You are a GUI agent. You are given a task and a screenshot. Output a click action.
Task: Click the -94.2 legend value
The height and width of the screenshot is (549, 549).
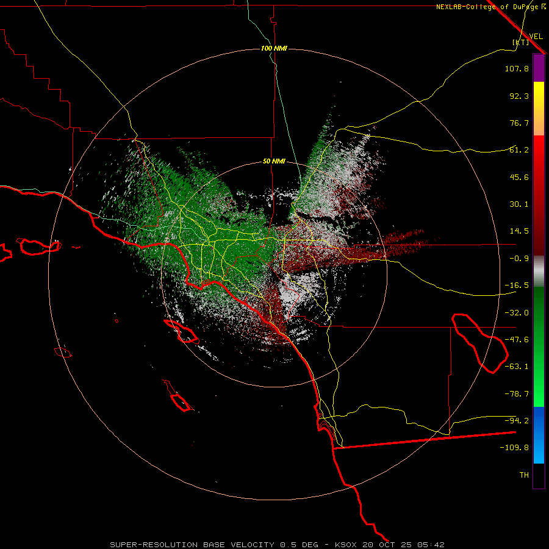(517, 421)
